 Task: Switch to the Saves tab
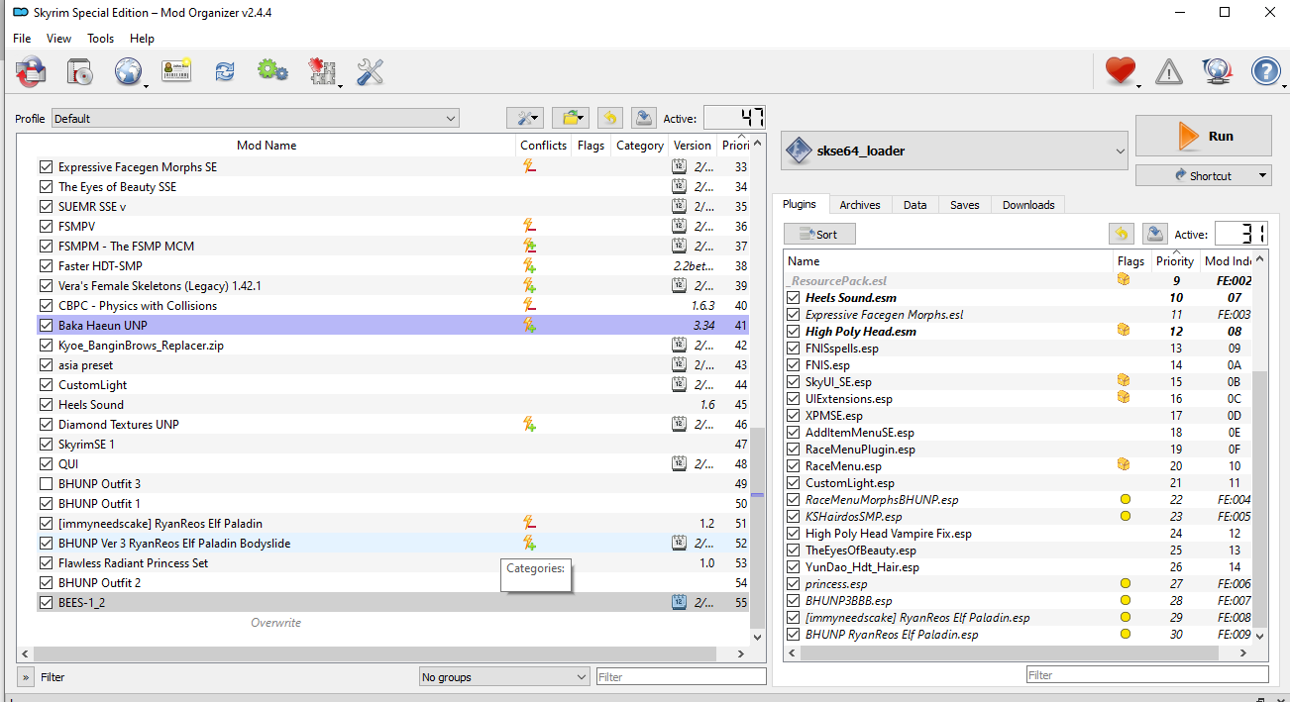[x=964, y=205]
